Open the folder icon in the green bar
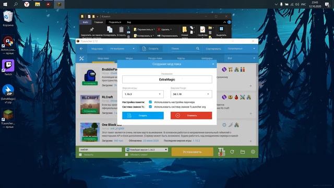This screenshot has width=334, height=188. tap(243, 152)
